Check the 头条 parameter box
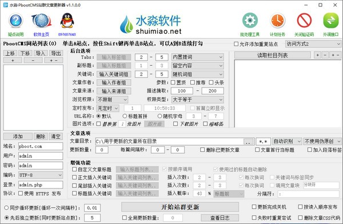 (211, 82)
